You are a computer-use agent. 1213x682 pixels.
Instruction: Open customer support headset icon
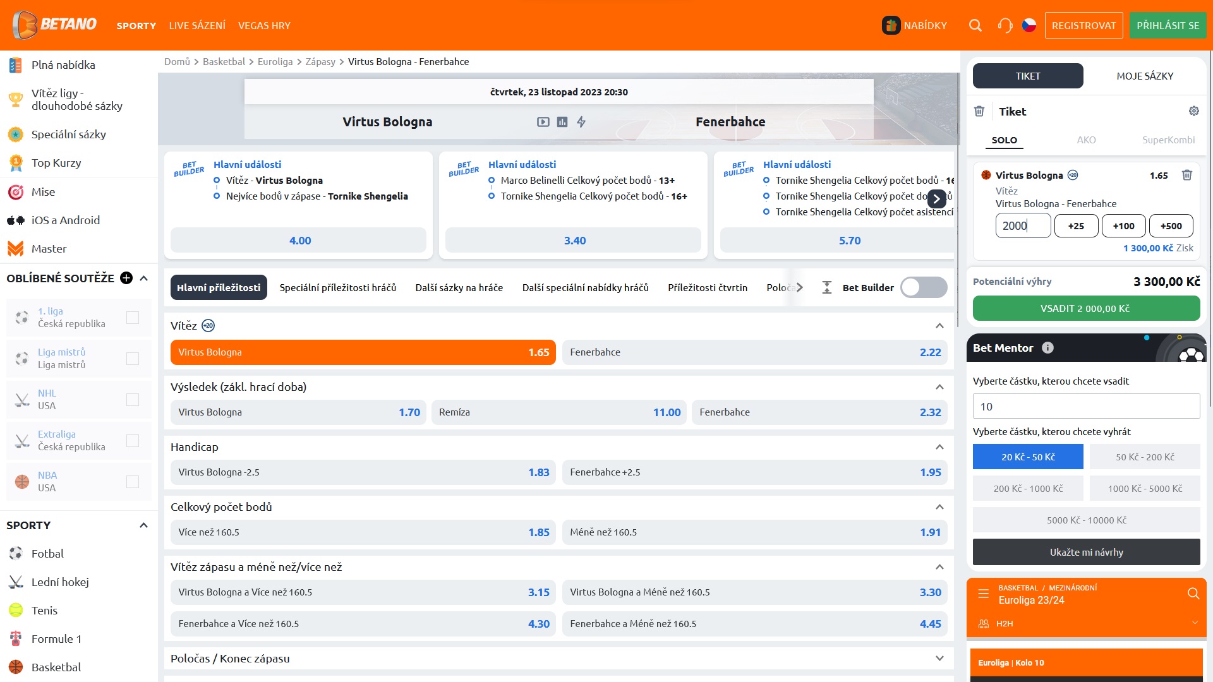pyautogui.click(x=1005, y=25)
